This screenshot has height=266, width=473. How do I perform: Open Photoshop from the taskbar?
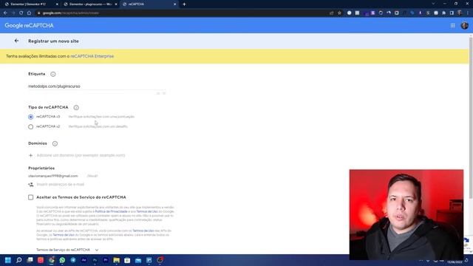click(95, 260)
